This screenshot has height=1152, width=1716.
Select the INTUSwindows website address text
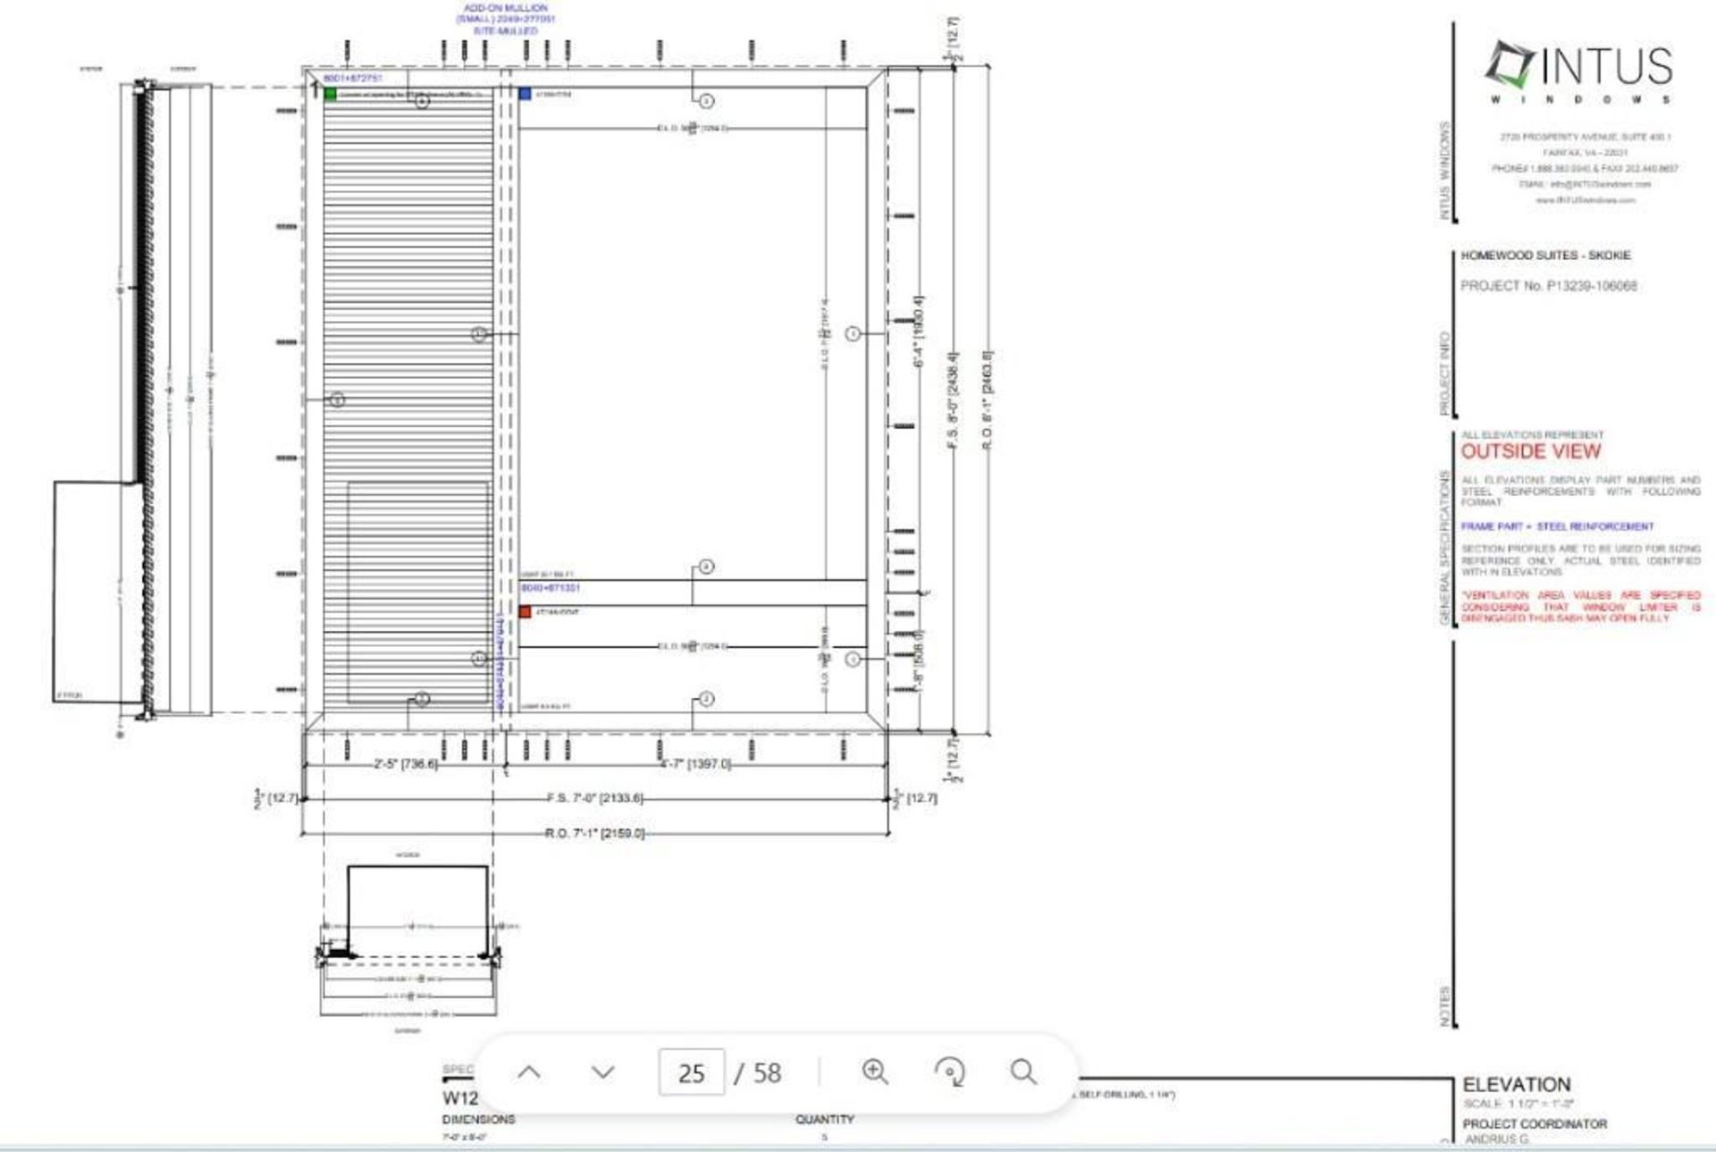click(x=1586, y=200)
